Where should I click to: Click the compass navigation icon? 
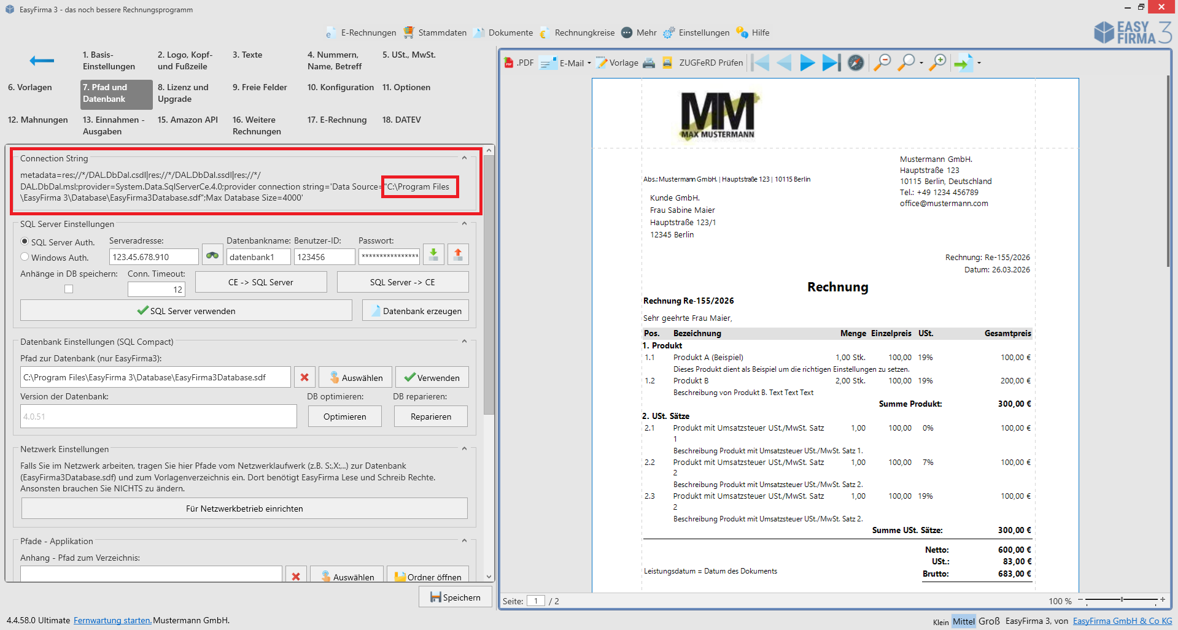[856, 63]
